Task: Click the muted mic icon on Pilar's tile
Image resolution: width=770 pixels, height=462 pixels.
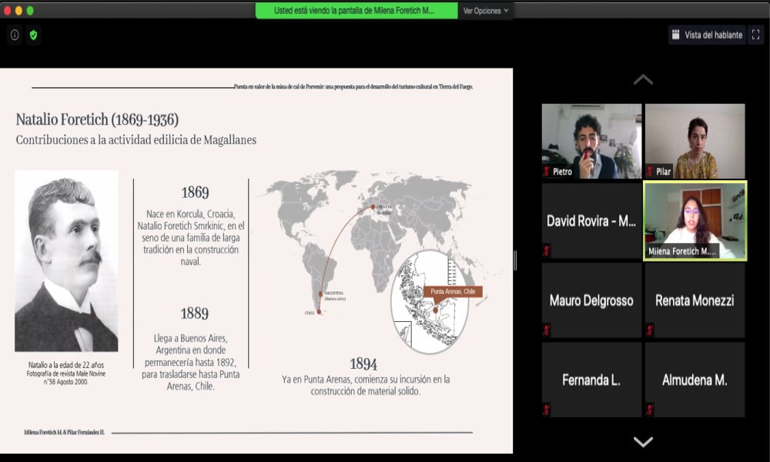Action: (x=650, y=172)
